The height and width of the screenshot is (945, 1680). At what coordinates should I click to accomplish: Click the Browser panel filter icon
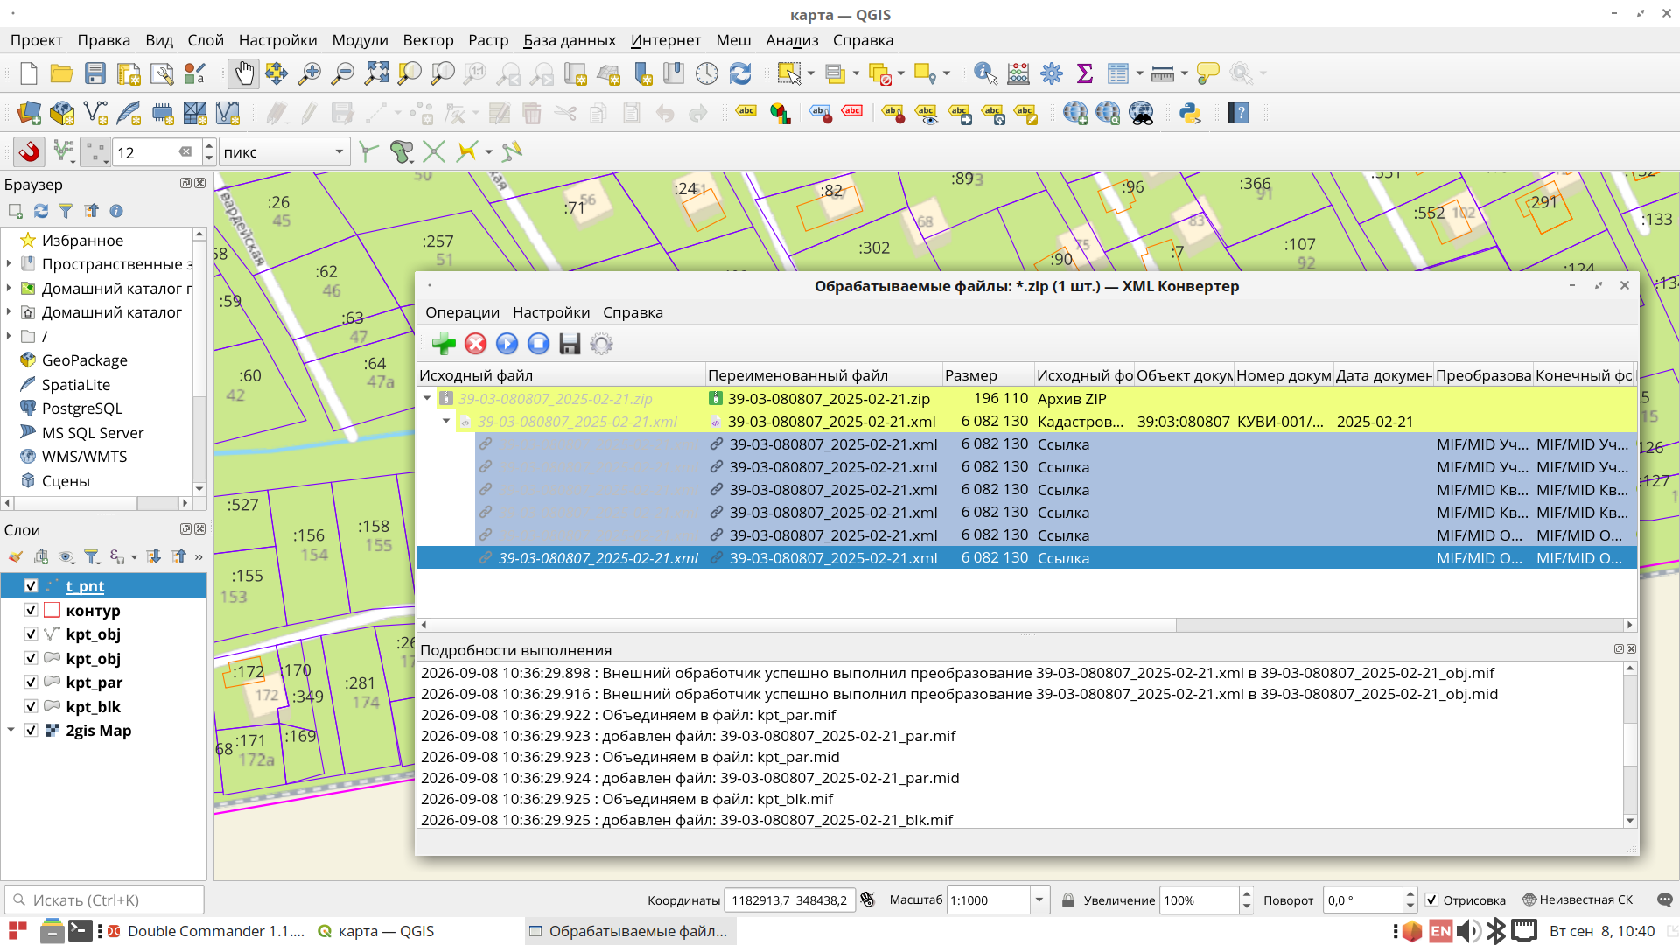(66, 211)
